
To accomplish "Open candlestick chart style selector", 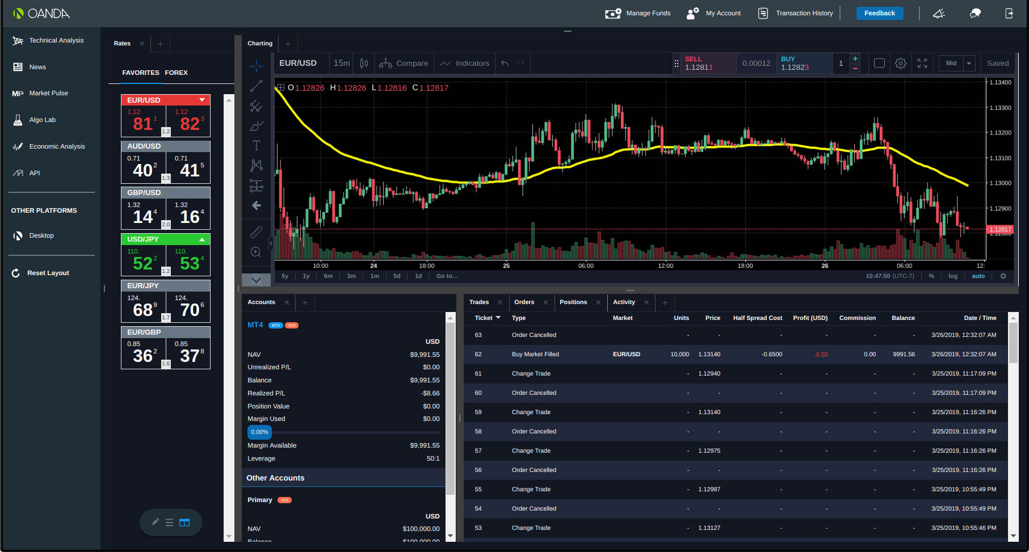I will [364, 64].
